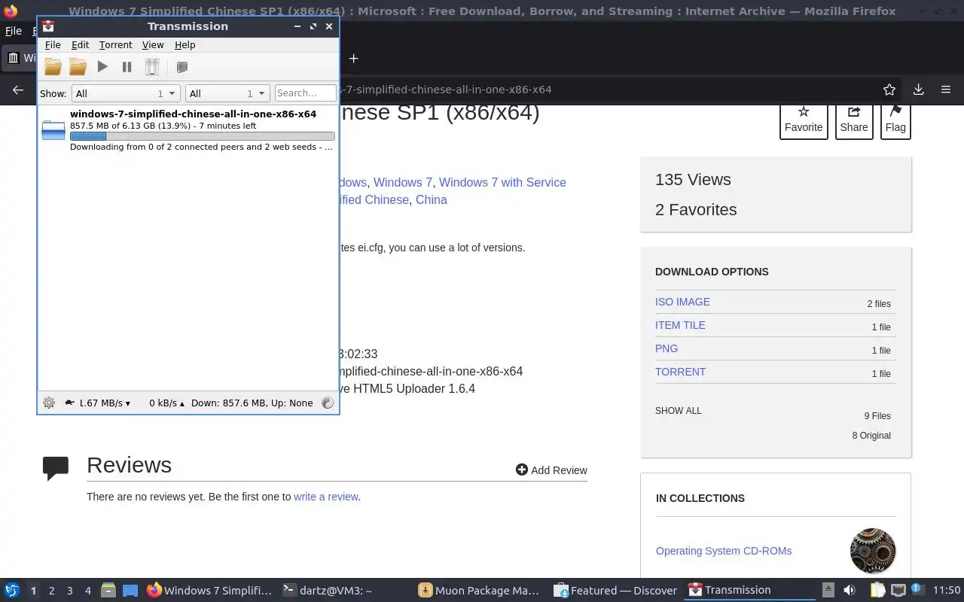Start the torrent with the play icon
This screenshot has height=602, width=964.
pos(102,67)
